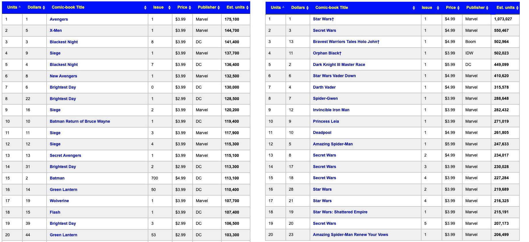Viewport: 529px width, 242px height.
Task: Click the Dollars sort arrows in the left table
Action: click(x=44, y=8)
